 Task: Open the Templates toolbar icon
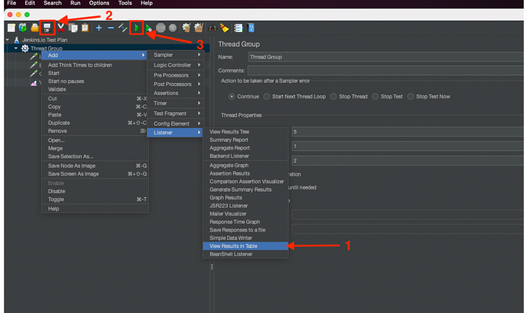click(x=23, y=28)
